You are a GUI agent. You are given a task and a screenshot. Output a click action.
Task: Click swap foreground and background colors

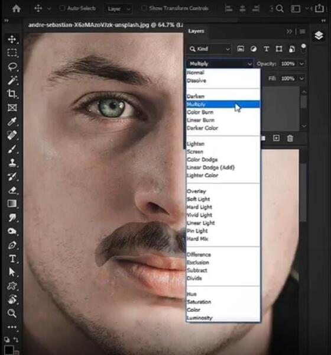(16, 340)
